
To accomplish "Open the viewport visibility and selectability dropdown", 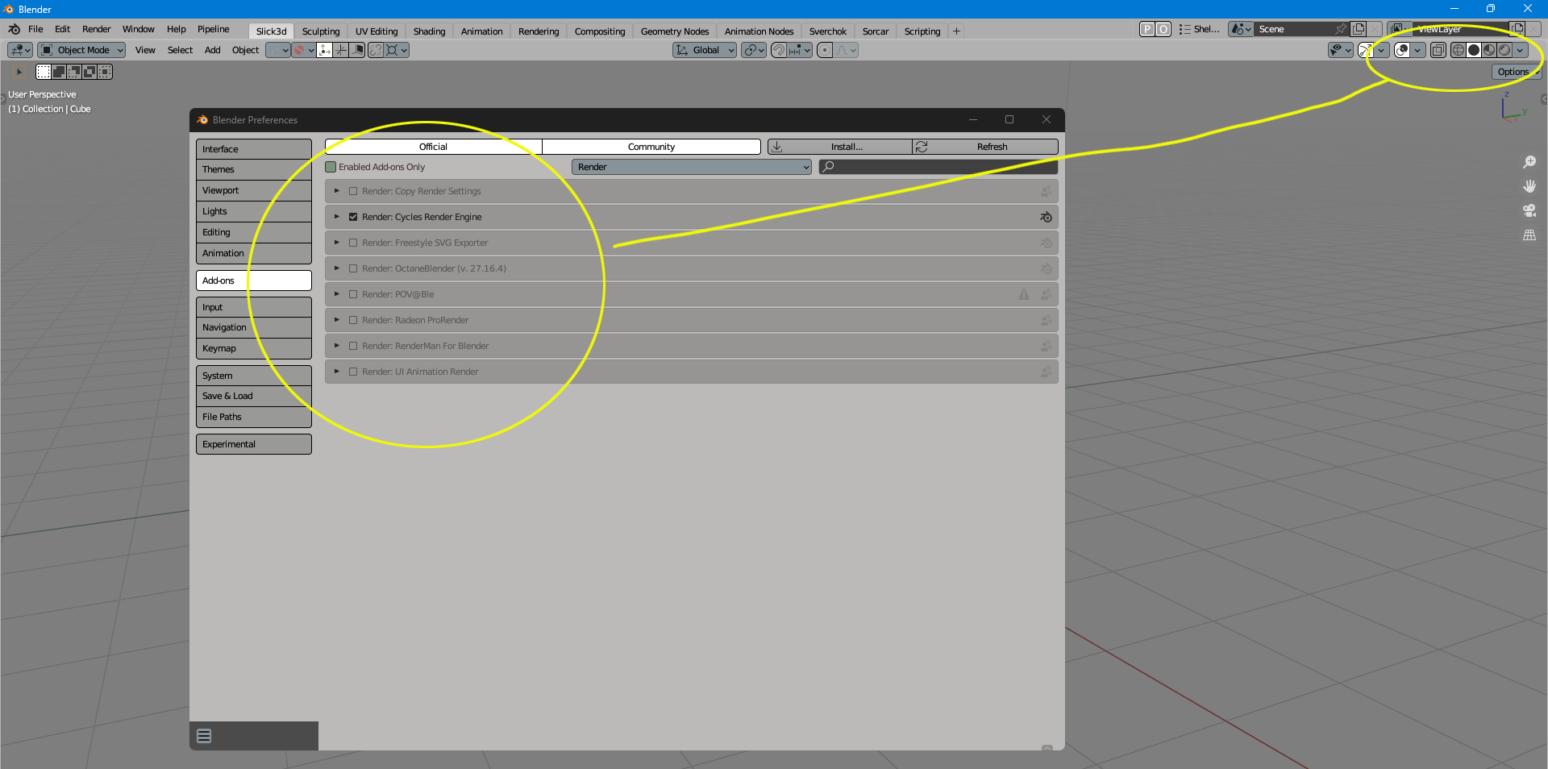I will click(1341, 50).
